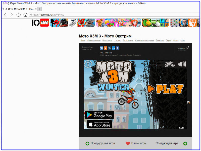Open the Ловкость tag link
Screen dimensions: 201x151
pyautogui.click(x=160, y=40)
